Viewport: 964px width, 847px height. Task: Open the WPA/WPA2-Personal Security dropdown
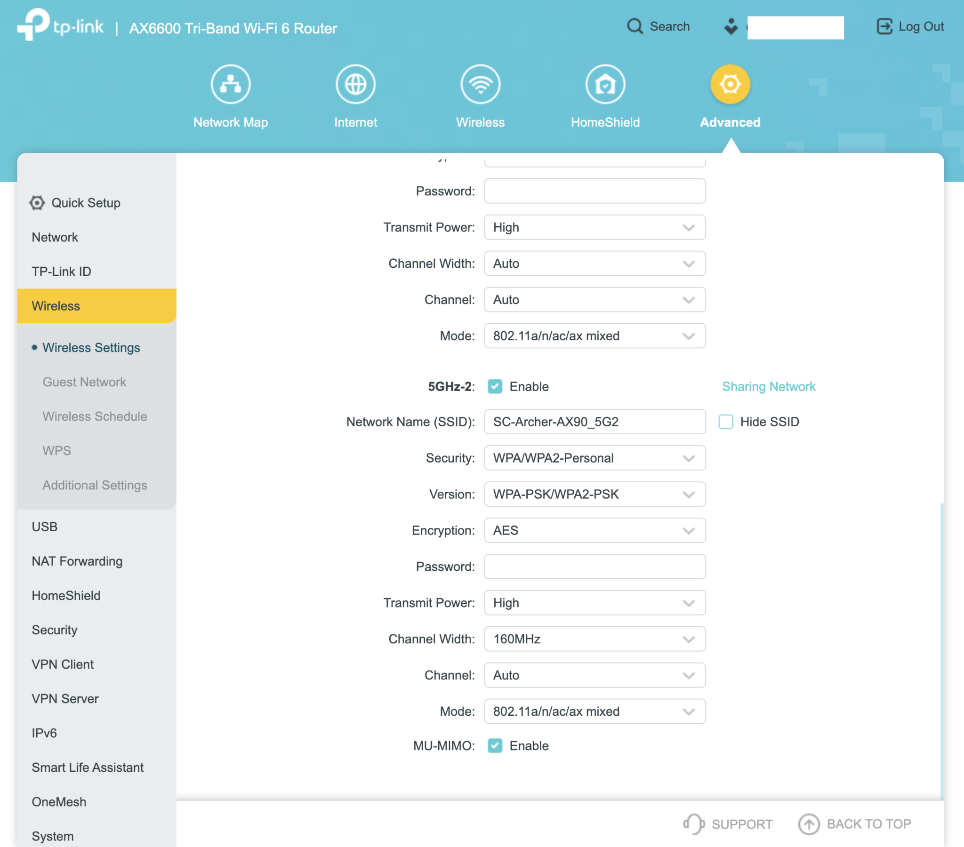coord(594,458)
